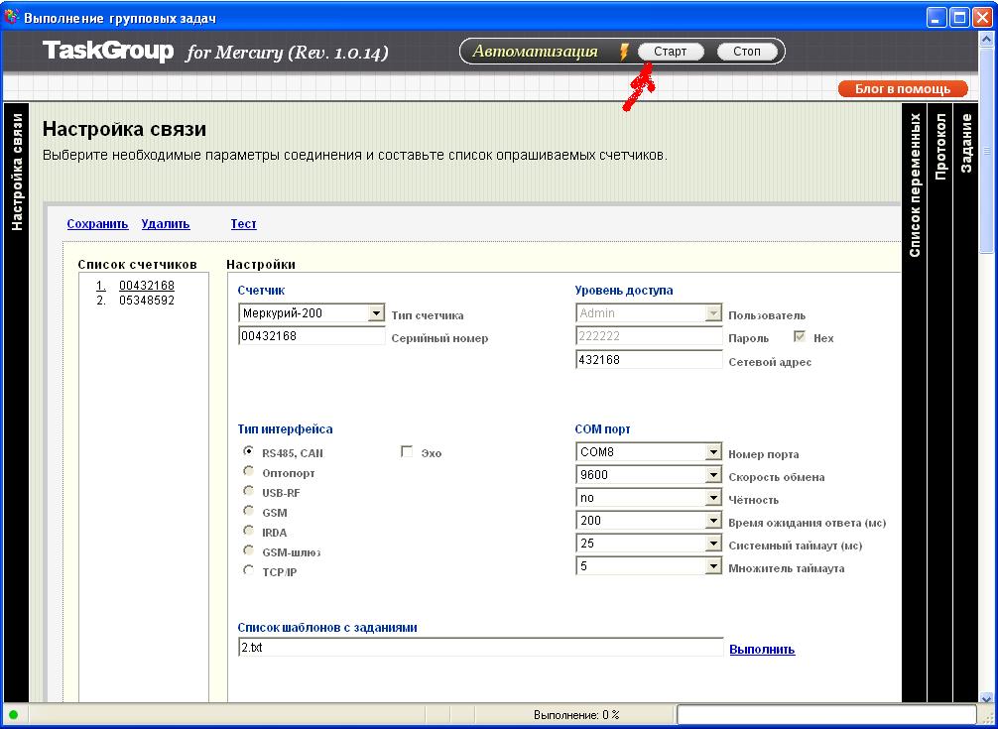The height and width of the screenshot is (729, 998).
Task: Select the GSM-шлюз interface radio button
Action: [x=248, y=549]
